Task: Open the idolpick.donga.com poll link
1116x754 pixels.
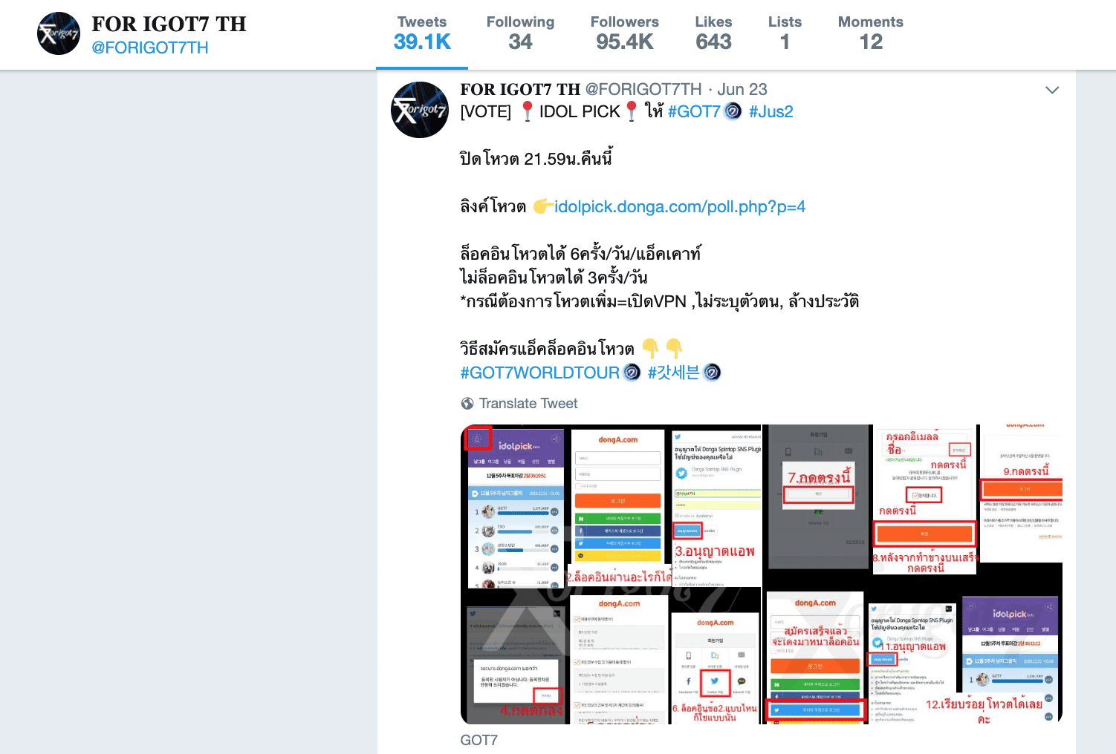Action: point(680,206)
